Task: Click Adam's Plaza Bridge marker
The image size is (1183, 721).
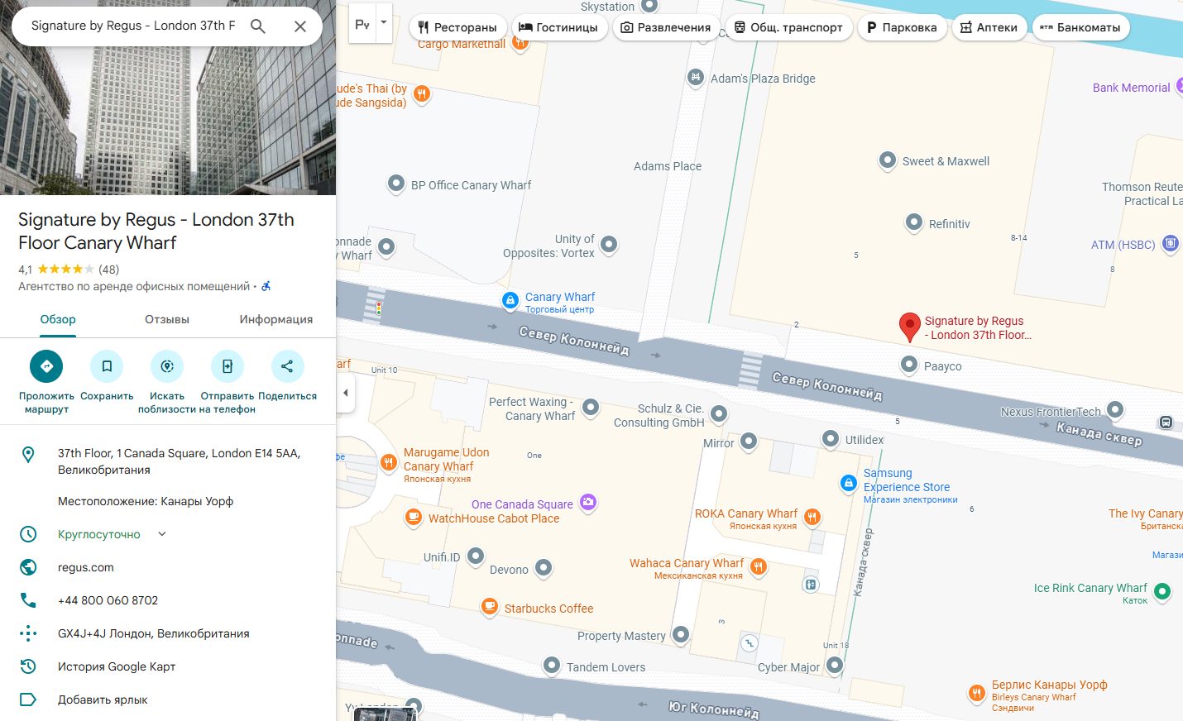Action: (696, 77)
